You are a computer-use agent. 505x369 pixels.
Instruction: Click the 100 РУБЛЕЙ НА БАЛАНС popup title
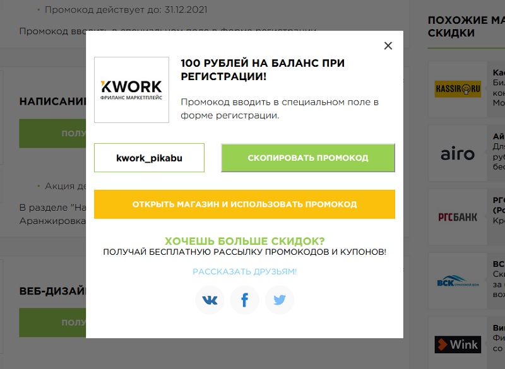click(263, 69)
